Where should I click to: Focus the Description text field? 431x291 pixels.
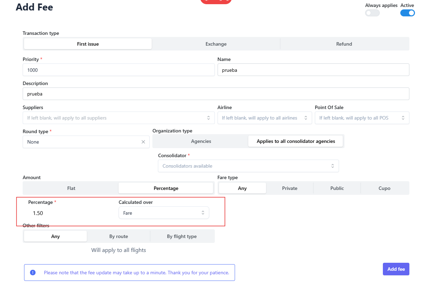(215, 94)
